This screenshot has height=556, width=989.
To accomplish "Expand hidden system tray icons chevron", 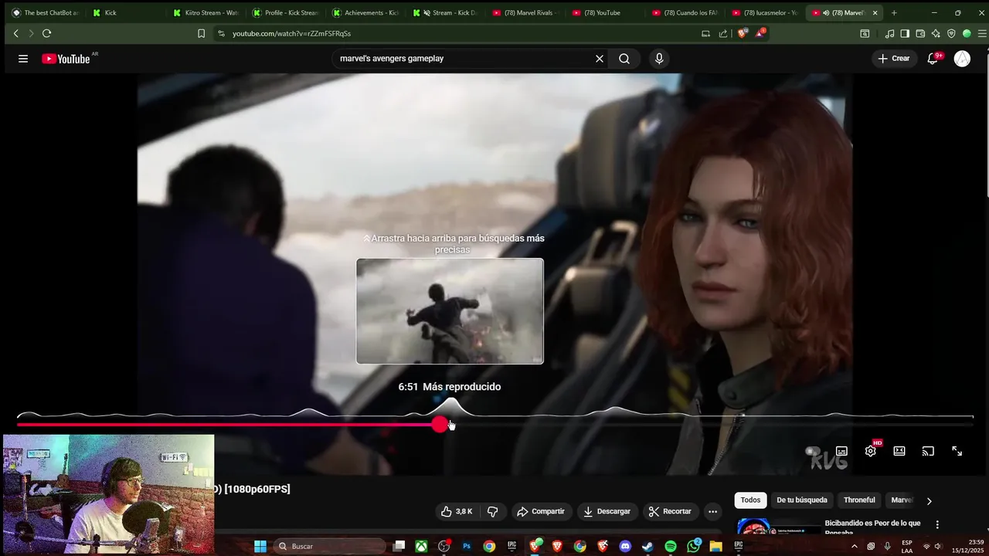I will 855,546.
